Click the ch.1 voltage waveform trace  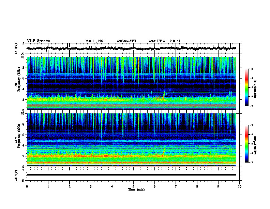(x=131, y=48)
